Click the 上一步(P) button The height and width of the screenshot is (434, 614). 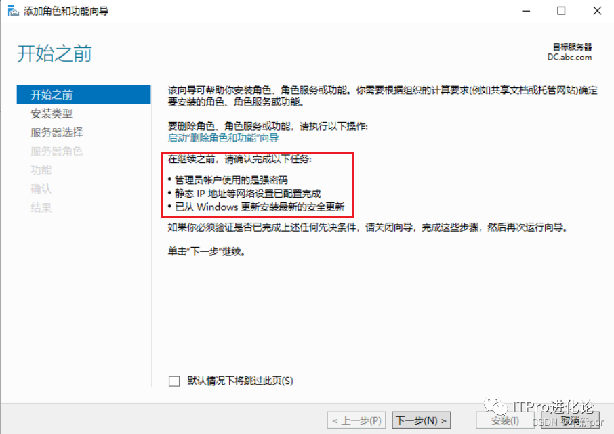pyautogui.click(x=356, y=420)
